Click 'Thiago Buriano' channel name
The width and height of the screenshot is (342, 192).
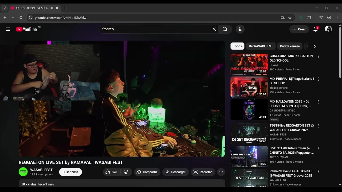pyautogui.click(x=279, y=88)
